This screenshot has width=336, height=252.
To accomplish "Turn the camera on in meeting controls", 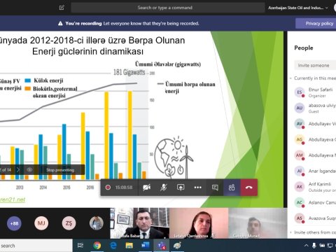I will [x=147, y=188].
